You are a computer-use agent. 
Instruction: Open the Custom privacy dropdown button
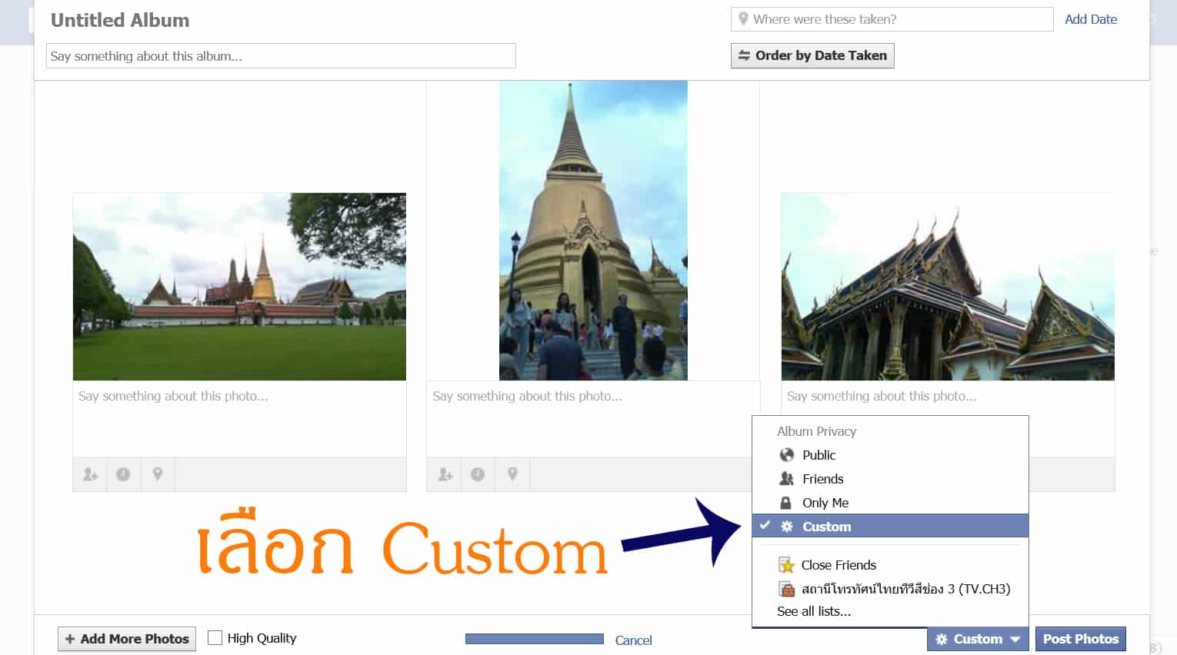(977, 639)
